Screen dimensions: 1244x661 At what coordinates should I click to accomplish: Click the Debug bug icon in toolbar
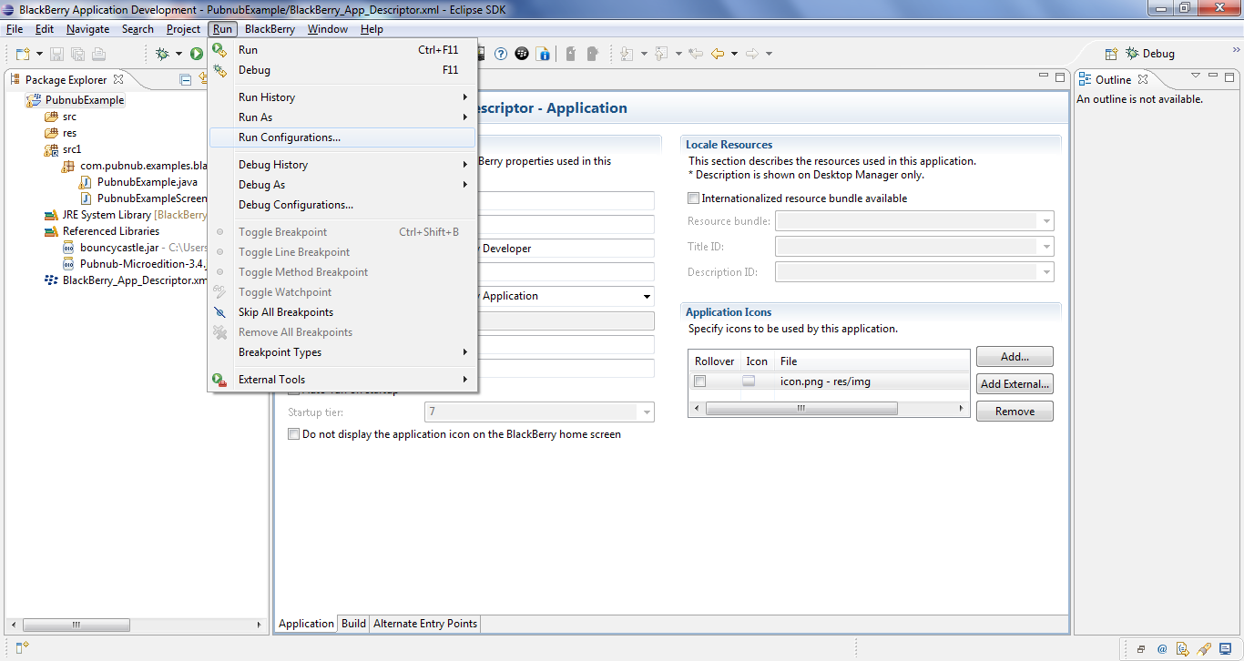[x=162, y=54]
